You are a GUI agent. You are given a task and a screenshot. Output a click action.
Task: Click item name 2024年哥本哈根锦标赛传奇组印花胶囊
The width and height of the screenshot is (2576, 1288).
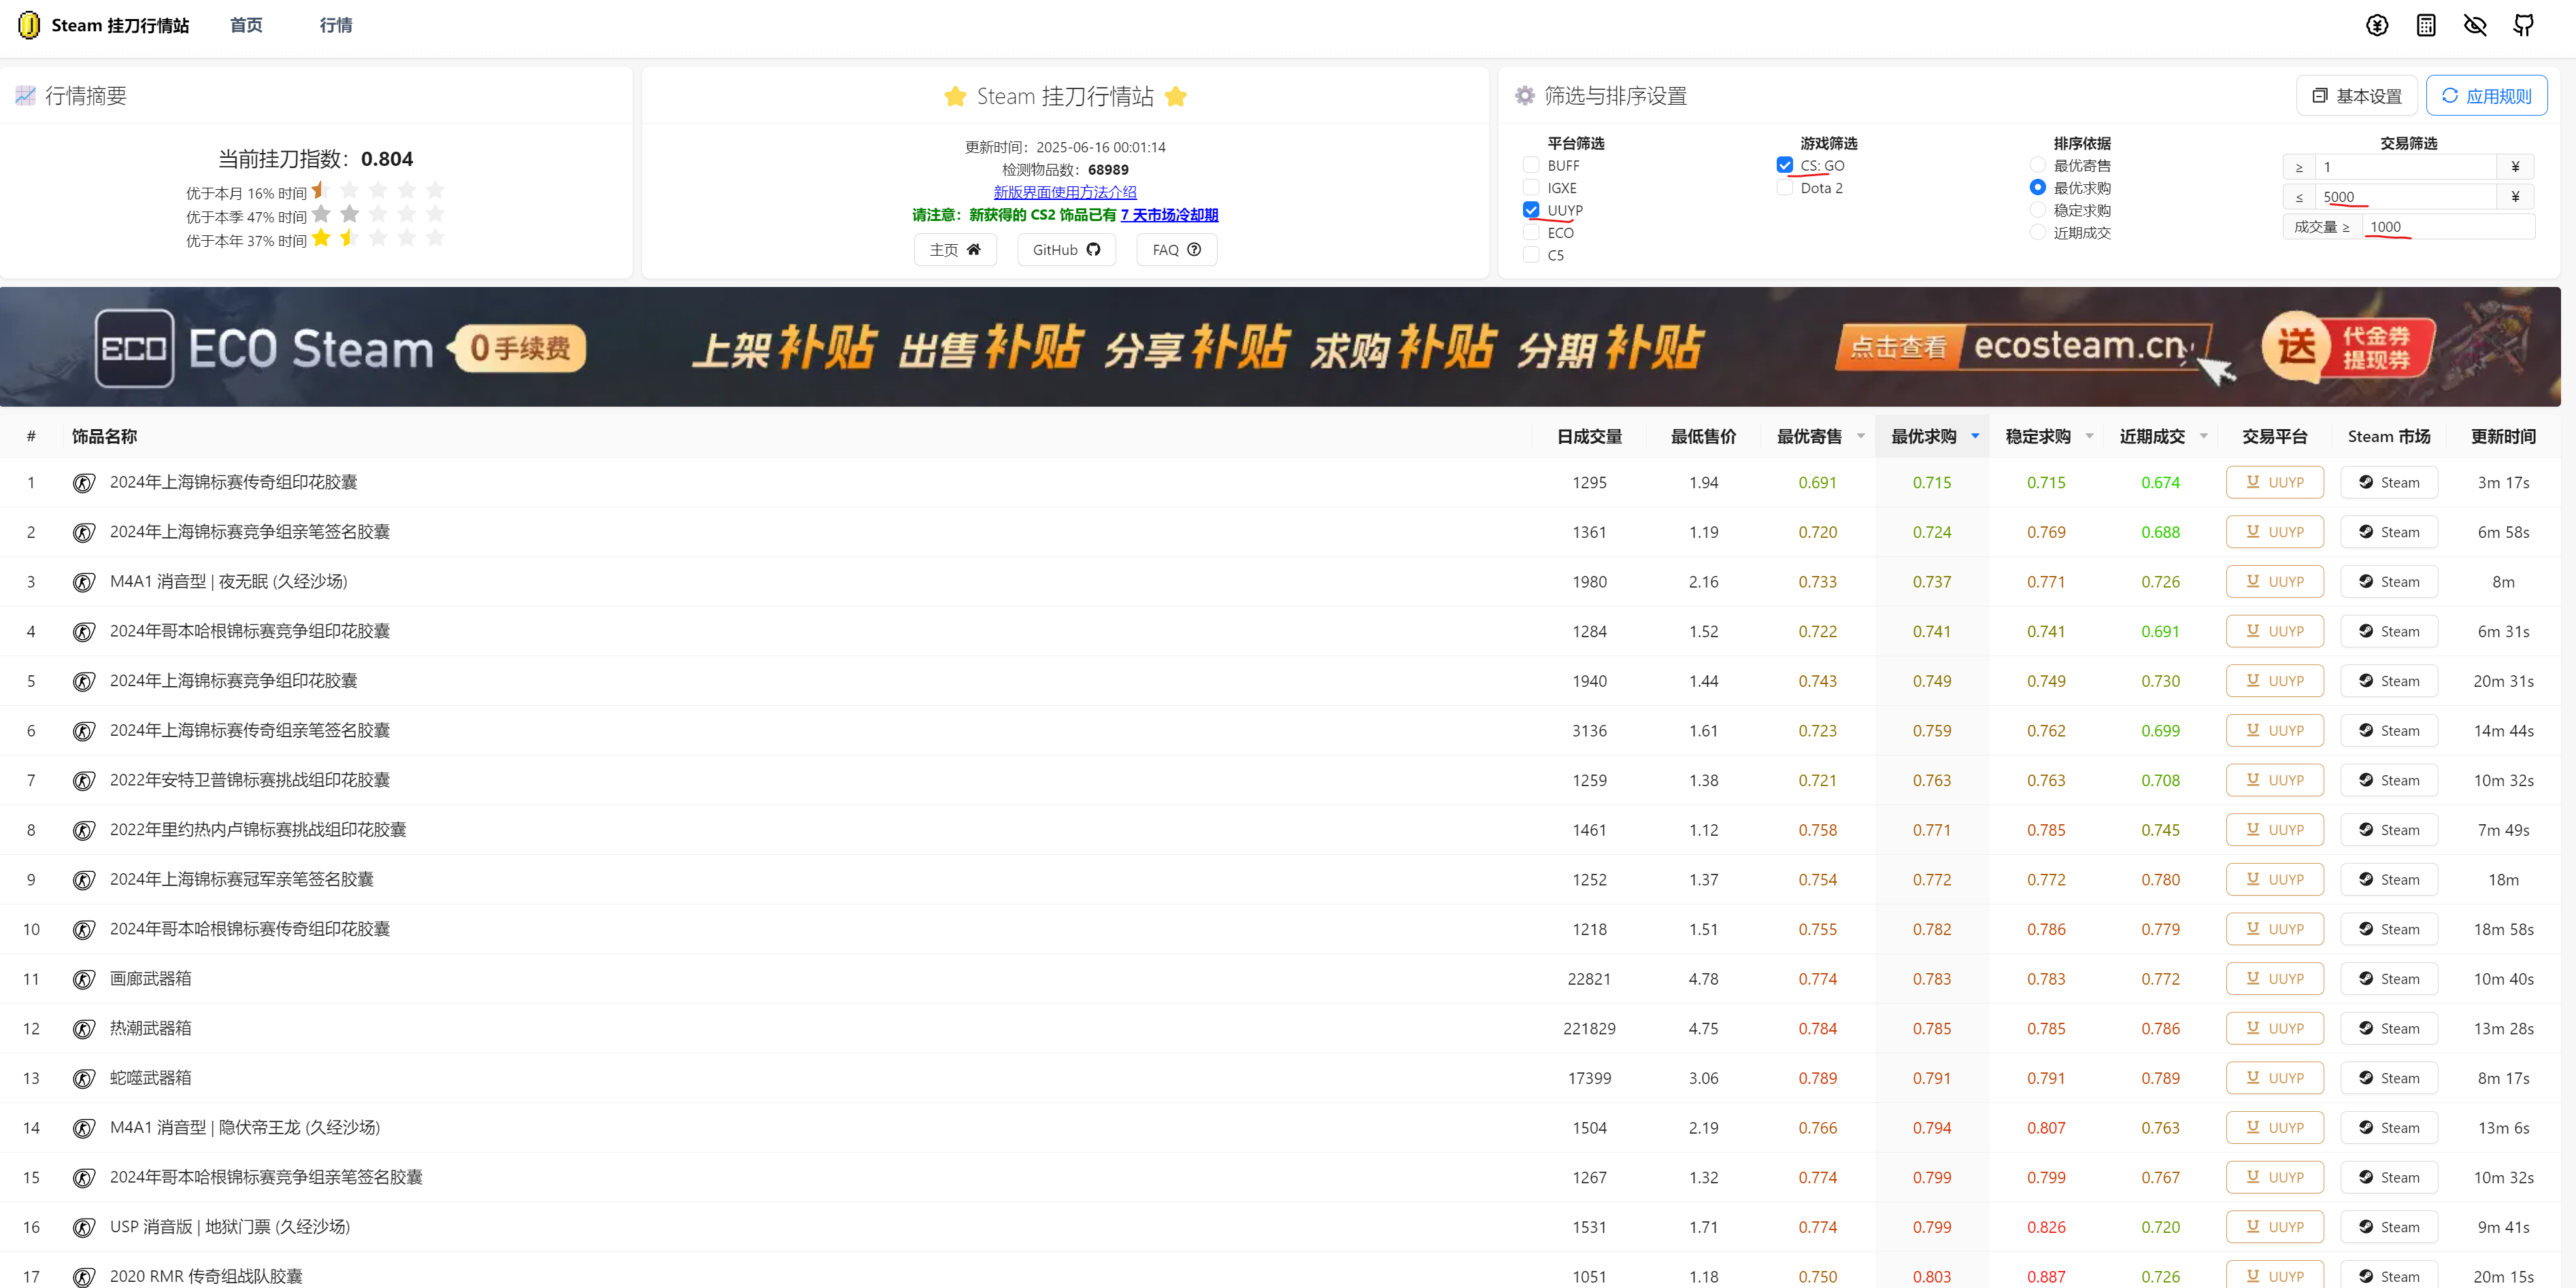click(250, 929)
